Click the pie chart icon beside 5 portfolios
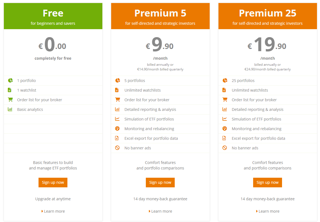Viewport: 320px width, 222px height. (118, 80)
